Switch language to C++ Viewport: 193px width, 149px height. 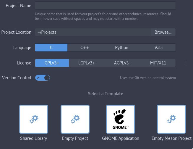point(85,48)
